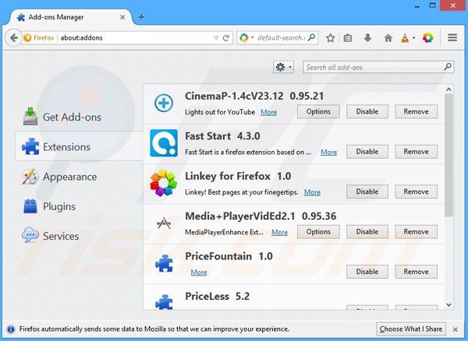
Task: Show More about Fast Start
Action: (x=328, y=152)
